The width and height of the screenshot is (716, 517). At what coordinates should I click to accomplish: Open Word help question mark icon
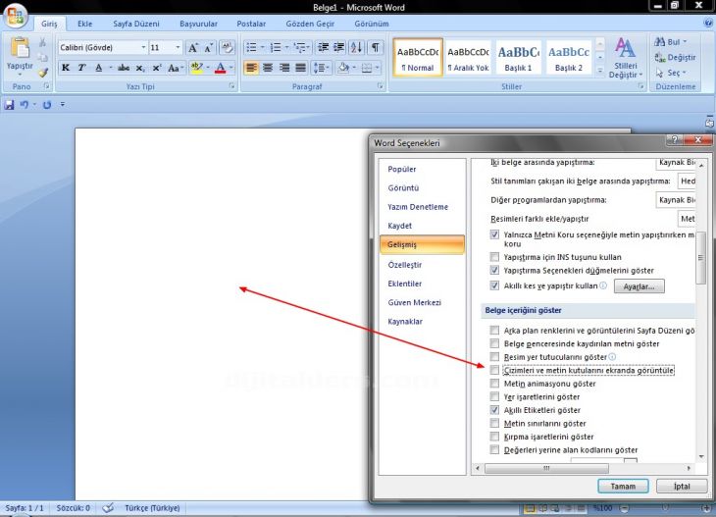click(708, 23)
